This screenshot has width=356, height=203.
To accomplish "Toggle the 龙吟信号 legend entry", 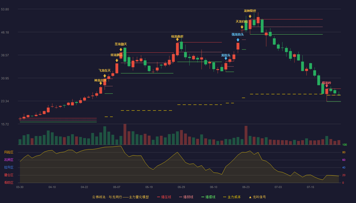I will point(257,197).
